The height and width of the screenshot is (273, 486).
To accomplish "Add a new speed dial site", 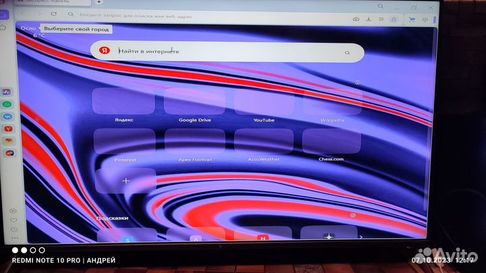I will [125, 181].
